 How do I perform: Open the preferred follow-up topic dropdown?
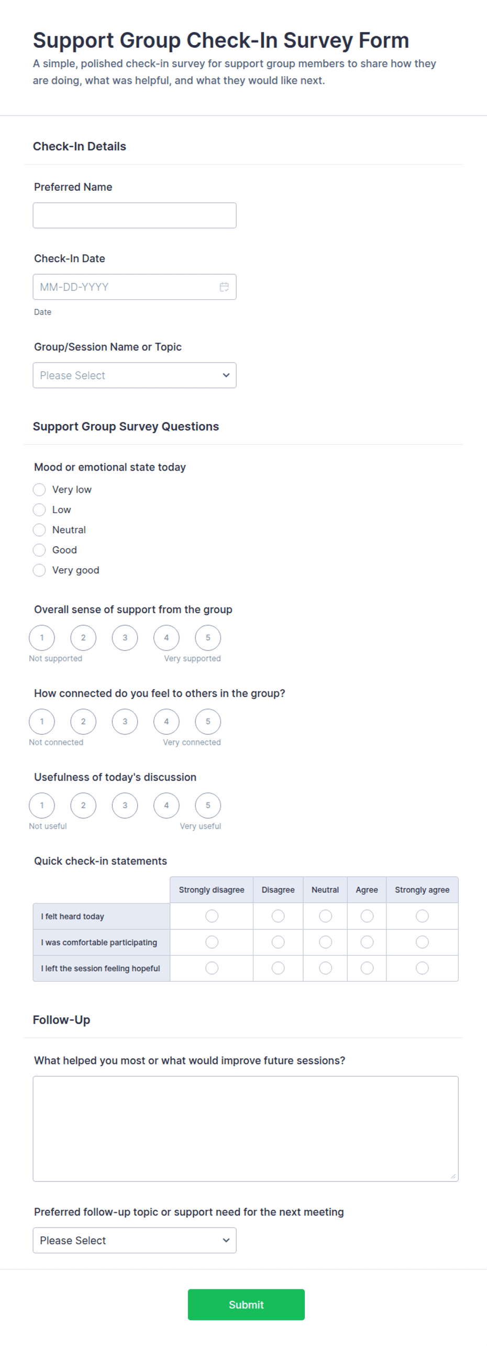click(x=135, y=1240)
